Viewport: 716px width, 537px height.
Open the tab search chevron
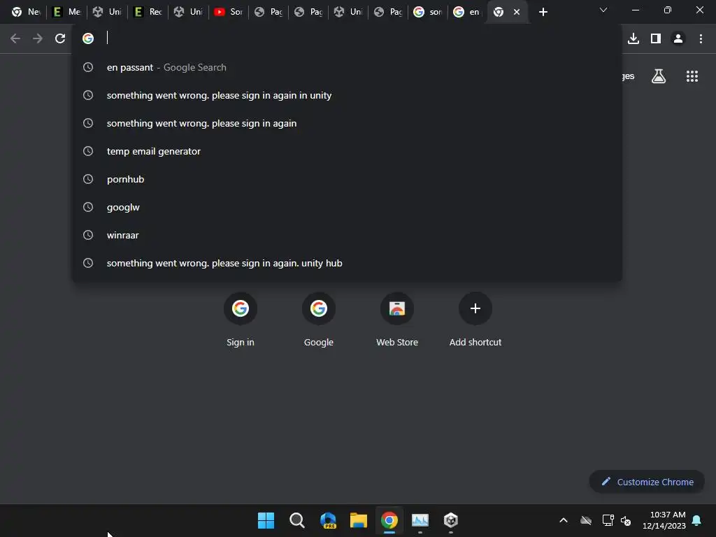603,10
